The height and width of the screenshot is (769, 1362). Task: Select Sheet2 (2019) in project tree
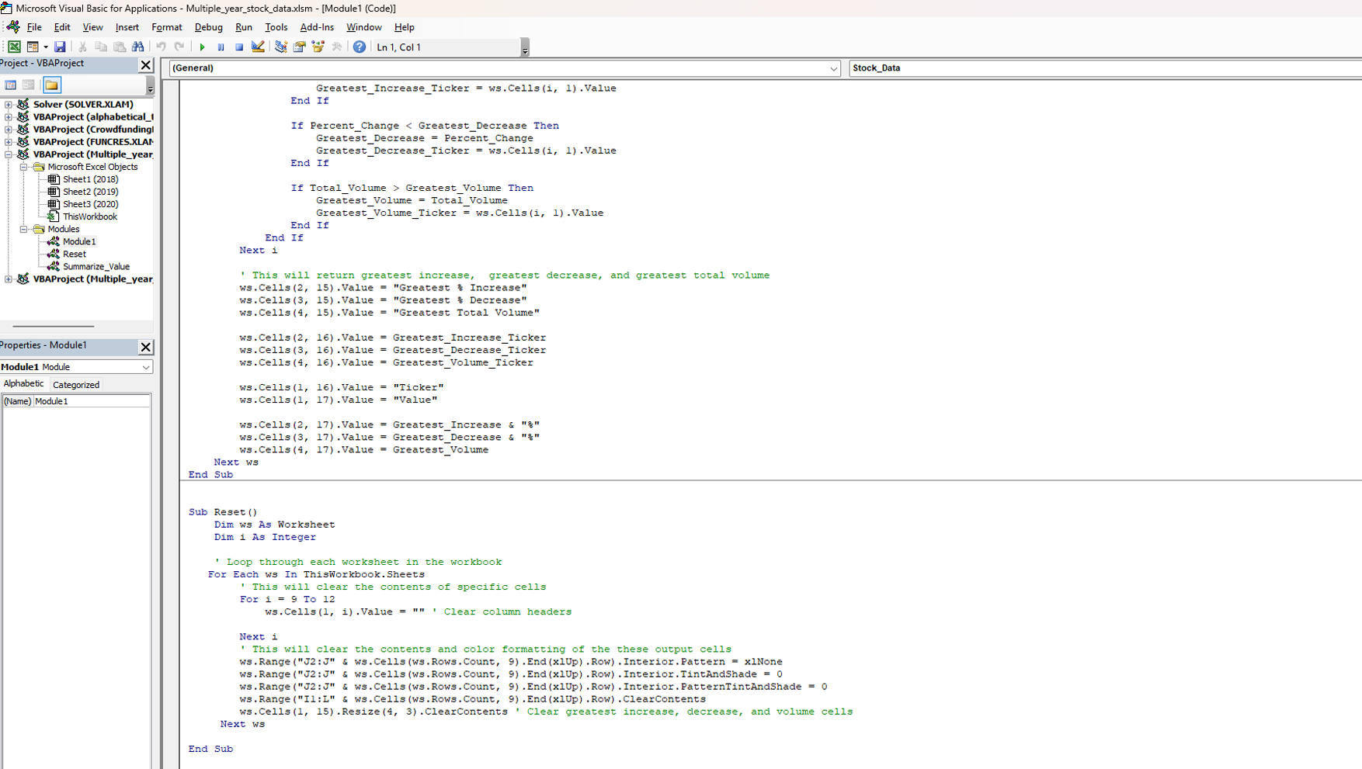(90, 192)
